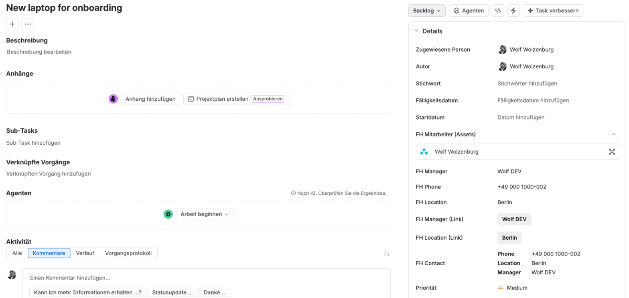Switch to Vorgangsprotokoll tab

coord(128,253)
